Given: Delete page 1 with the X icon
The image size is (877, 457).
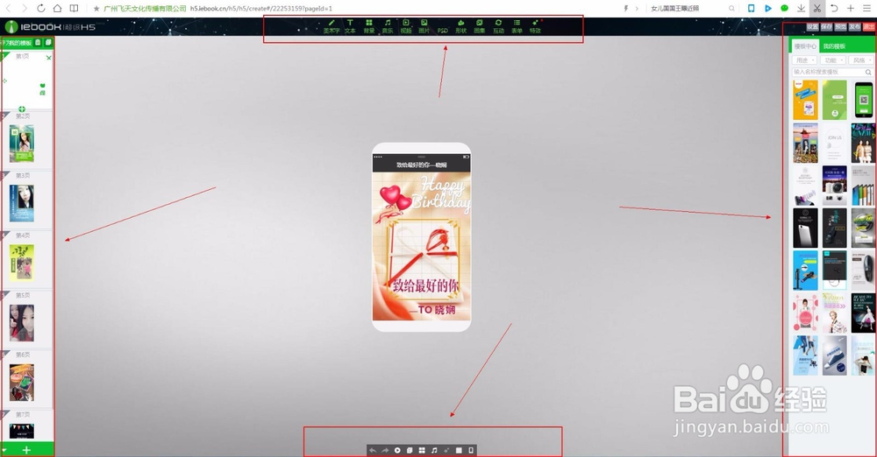Looking at the screenshot, I should tap(48, 58).
